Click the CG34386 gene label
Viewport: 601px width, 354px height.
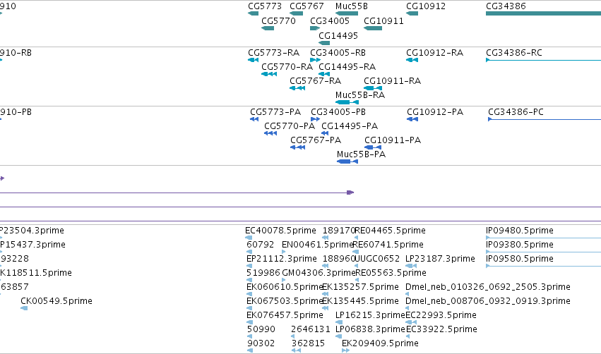tap(506, 6)
